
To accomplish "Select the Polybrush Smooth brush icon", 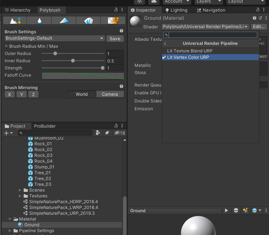I will 39,20.
